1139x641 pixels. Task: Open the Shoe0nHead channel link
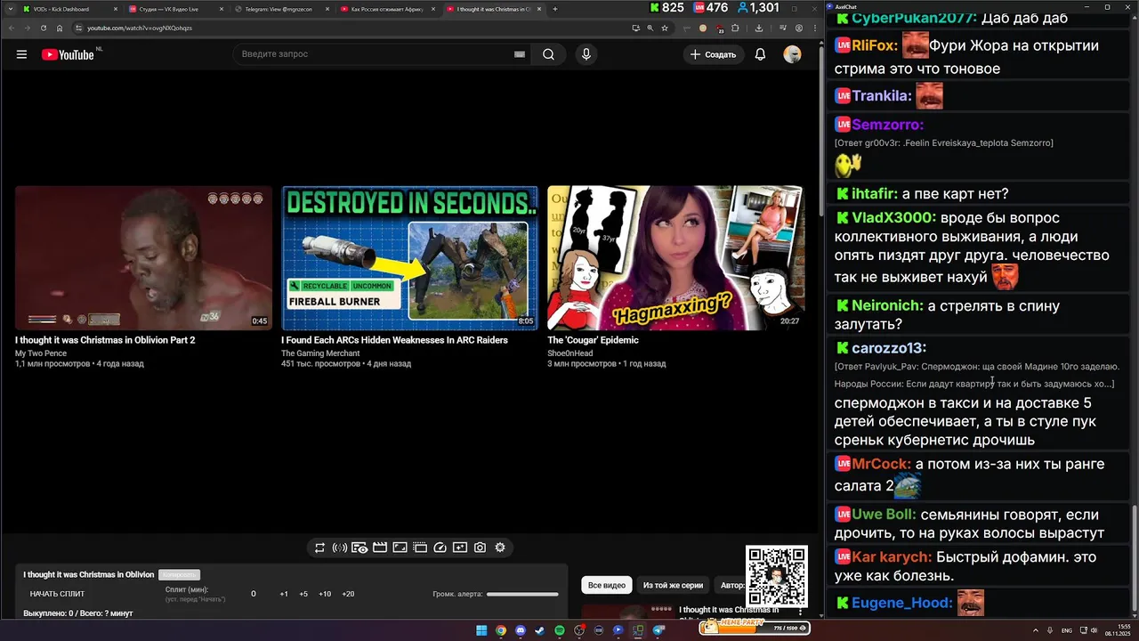click(x=569, y=353)
